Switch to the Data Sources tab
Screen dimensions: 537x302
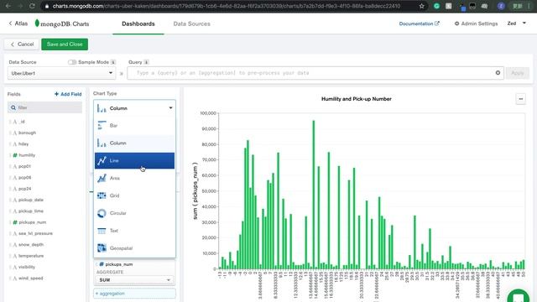(192, 23)
